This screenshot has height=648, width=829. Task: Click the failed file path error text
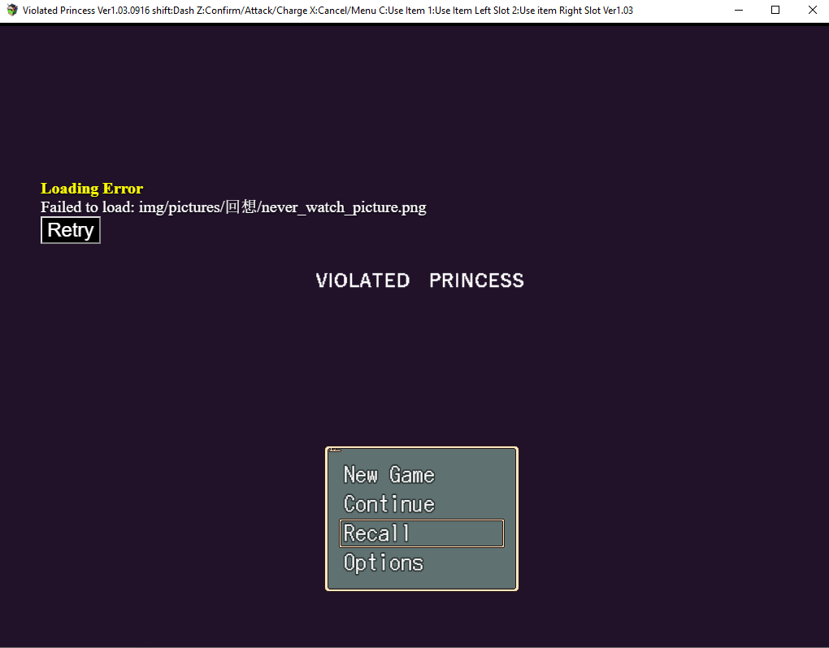click(233, 207)
